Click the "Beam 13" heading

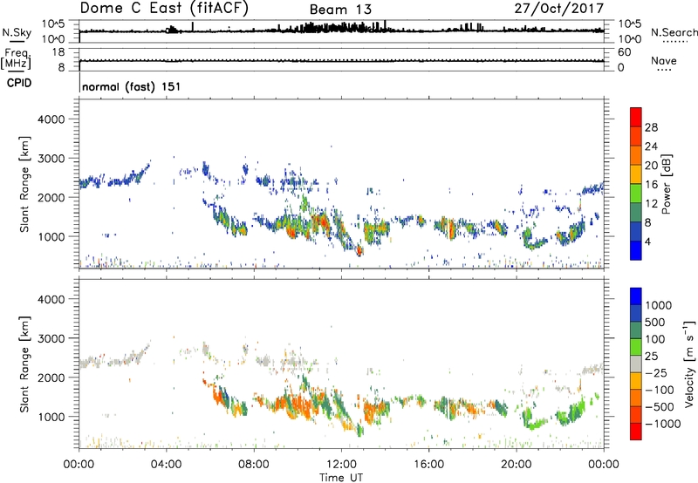[340, 10]
